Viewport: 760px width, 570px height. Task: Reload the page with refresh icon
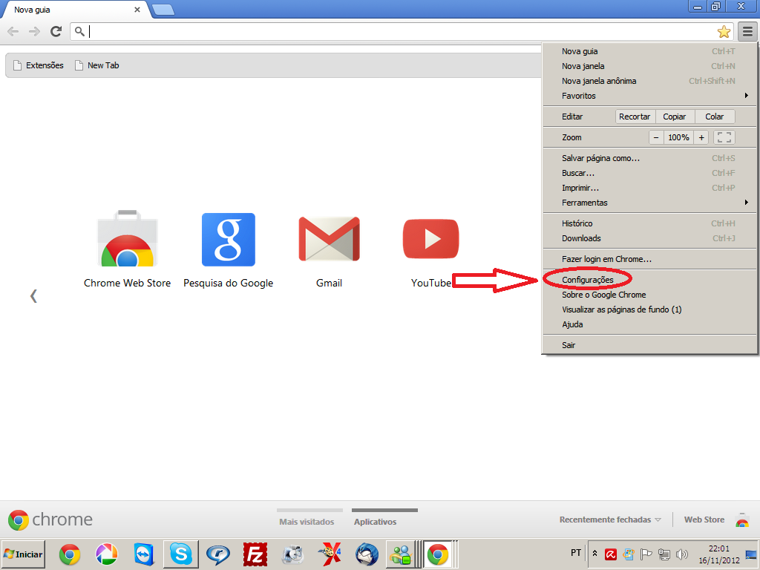click(x=56, y=31)
